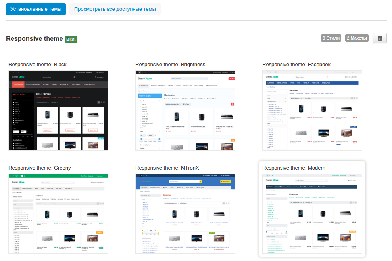Click the 'Responsive theme: Brightness' title
Image resolution: width=392 pixels, height=261 pixels.
click(x=170, y=65)
